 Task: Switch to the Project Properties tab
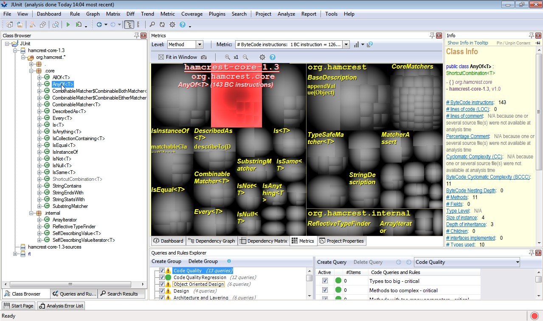(341, 241)
